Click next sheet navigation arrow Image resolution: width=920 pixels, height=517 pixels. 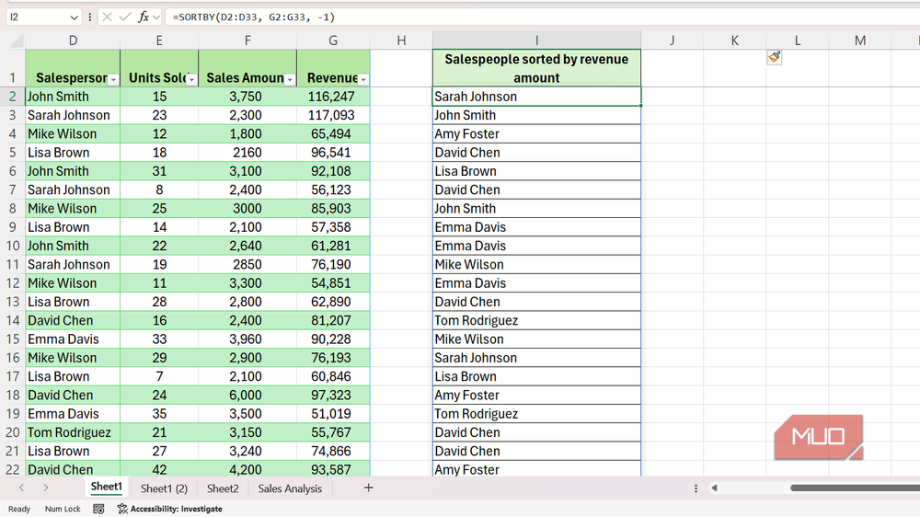point(46,488)
